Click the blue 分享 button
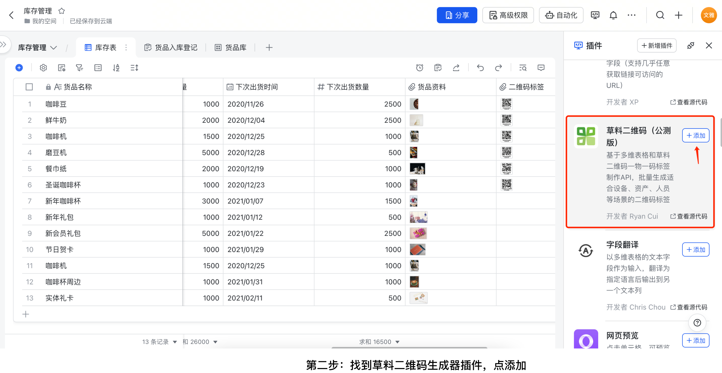Image resolution: width=722 pixels, height=373 pixels. (457, 15)
